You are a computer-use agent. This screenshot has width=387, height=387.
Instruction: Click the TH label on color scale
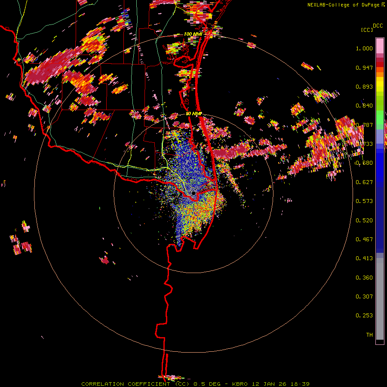pos(369,335)
